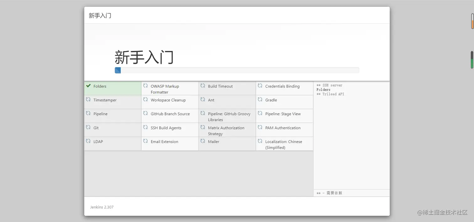Select the Pipeline plugin name in the first column

[100, 114]
